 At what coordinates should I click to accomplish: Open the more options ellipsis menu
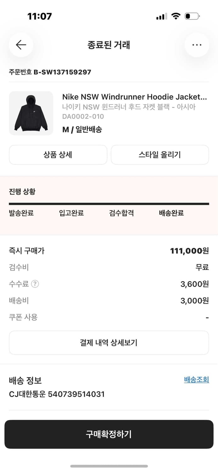click(x=197, y=45)
